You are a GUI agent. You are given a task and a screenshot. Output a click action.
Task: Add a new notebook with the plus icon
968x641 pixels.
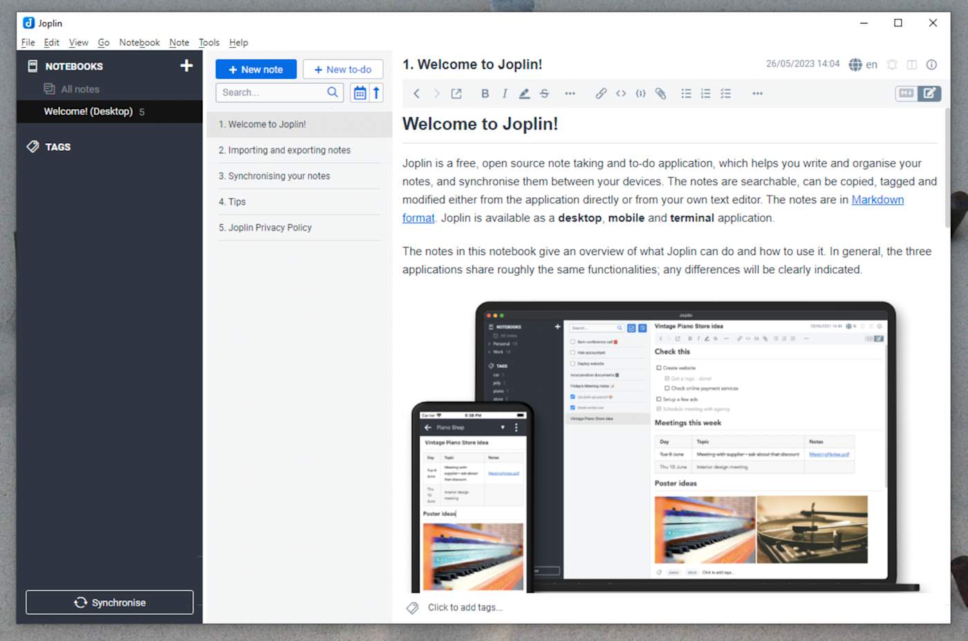186,66
